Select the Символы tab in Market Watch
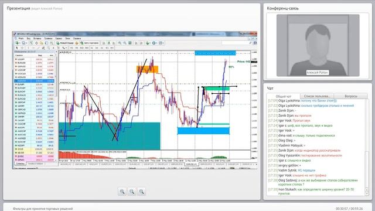 coord(20,164)
